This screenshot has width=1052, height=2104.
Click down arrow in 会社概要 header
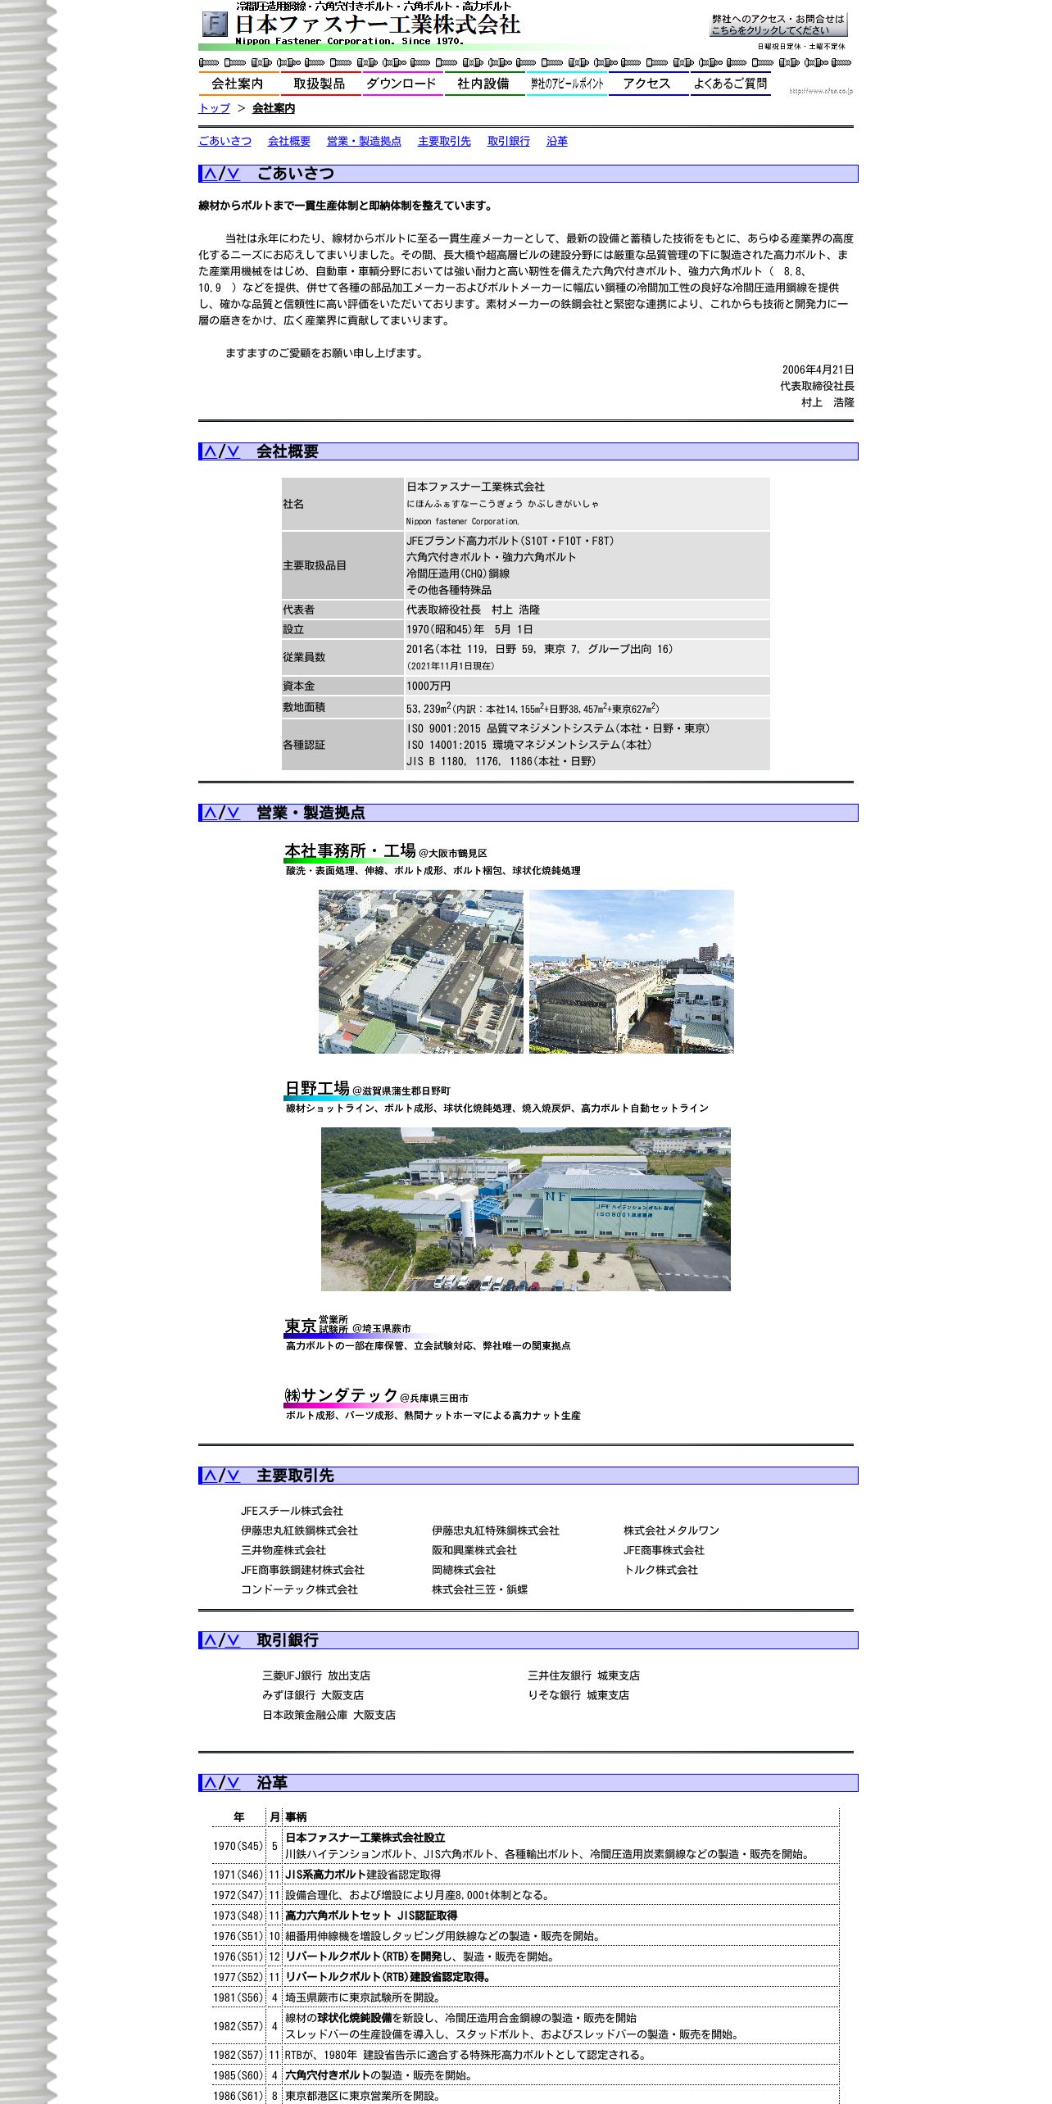tap(233, 451)
